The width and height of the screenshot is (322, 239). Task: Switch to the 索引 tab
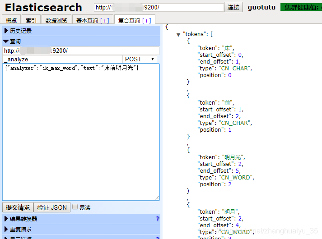(x=31, y=20)
